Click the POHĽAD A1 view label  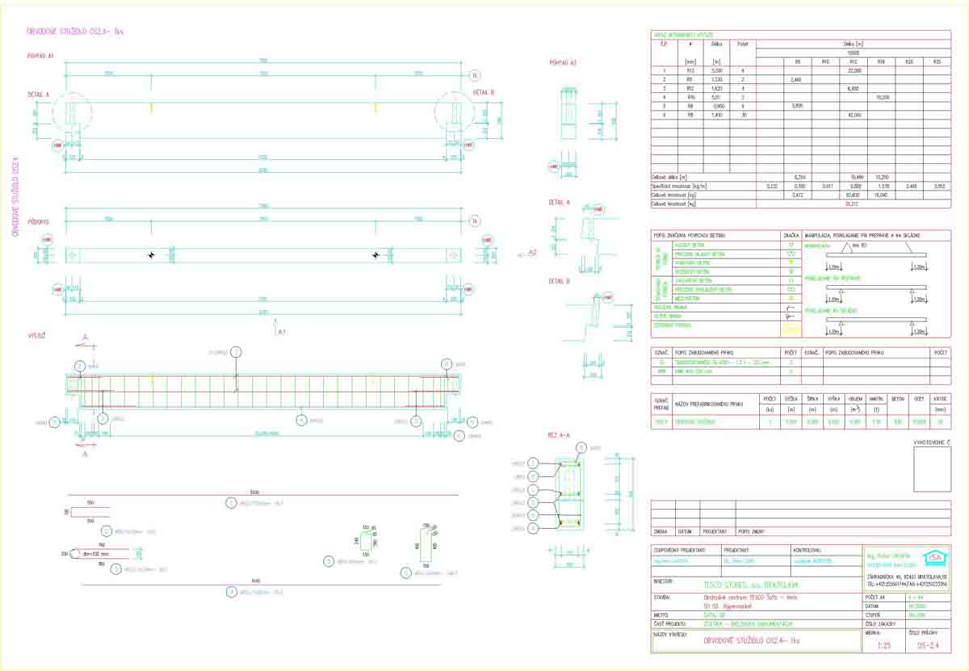(x=40, y=56)
